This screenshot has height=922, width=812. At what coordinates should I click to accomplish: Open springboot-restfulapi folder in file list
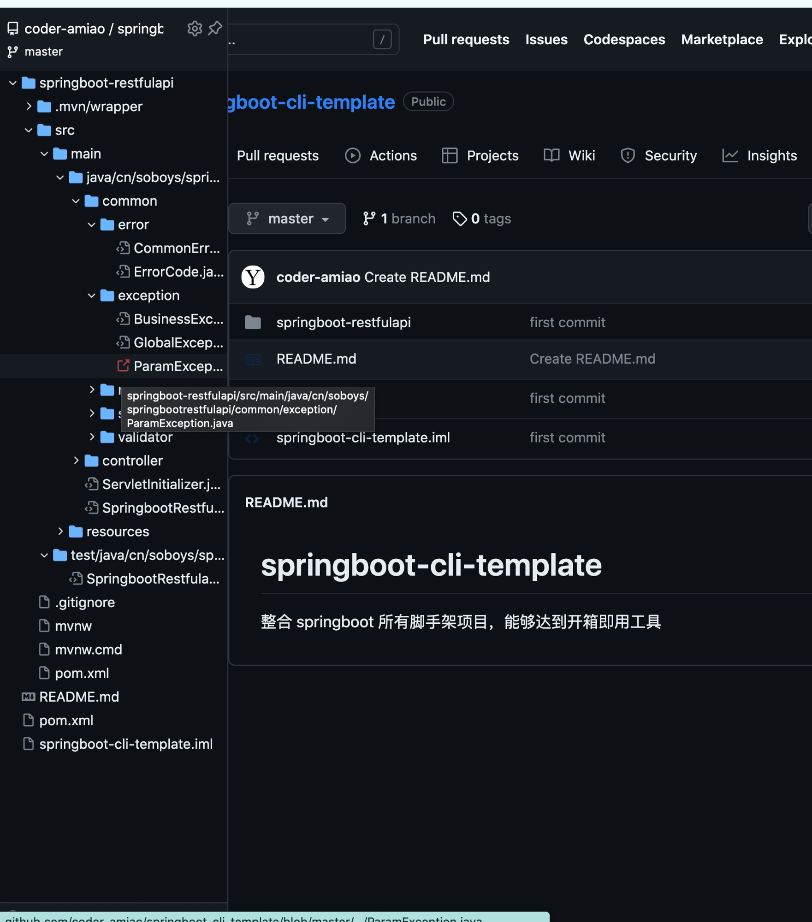344,322
